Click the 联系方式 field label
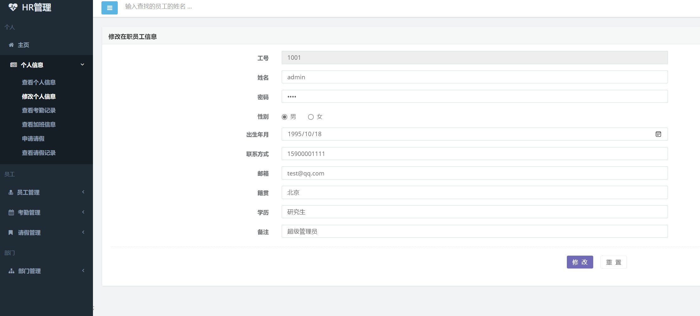This screenshot has width=700, height=316. pyautogui.click(x=257, y=154)
